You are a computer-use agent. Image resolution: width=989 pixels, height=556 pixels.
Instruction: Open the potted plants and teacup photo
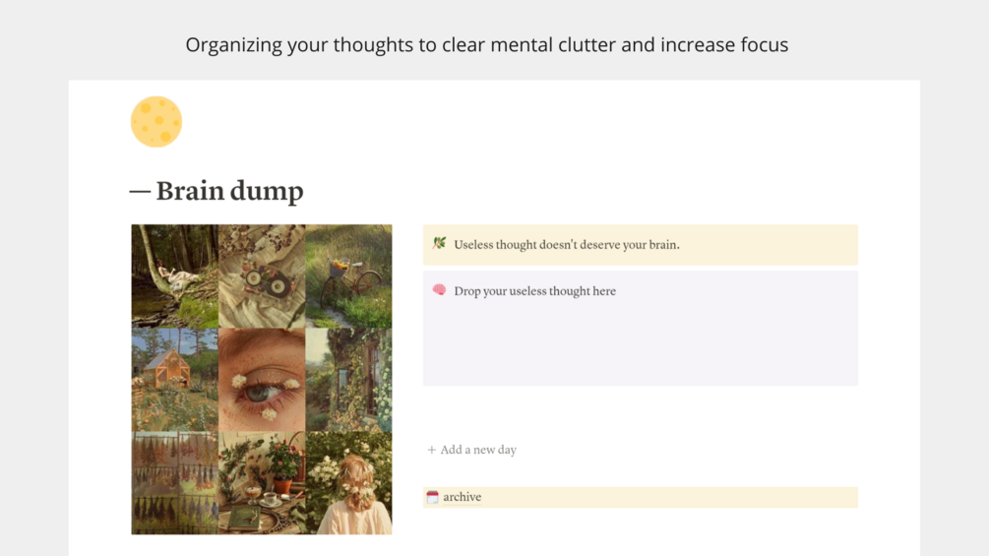coord(262,483)
